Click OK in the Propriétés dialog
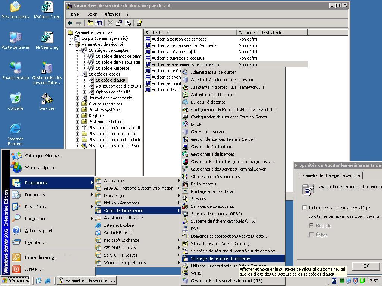This screenshot has width=382, height=286. pyautogui.click(x=366, y=266)
